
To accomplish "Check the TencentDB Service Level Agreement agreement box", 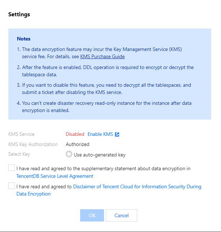I will pyautogui.click(x=12, y=168).
